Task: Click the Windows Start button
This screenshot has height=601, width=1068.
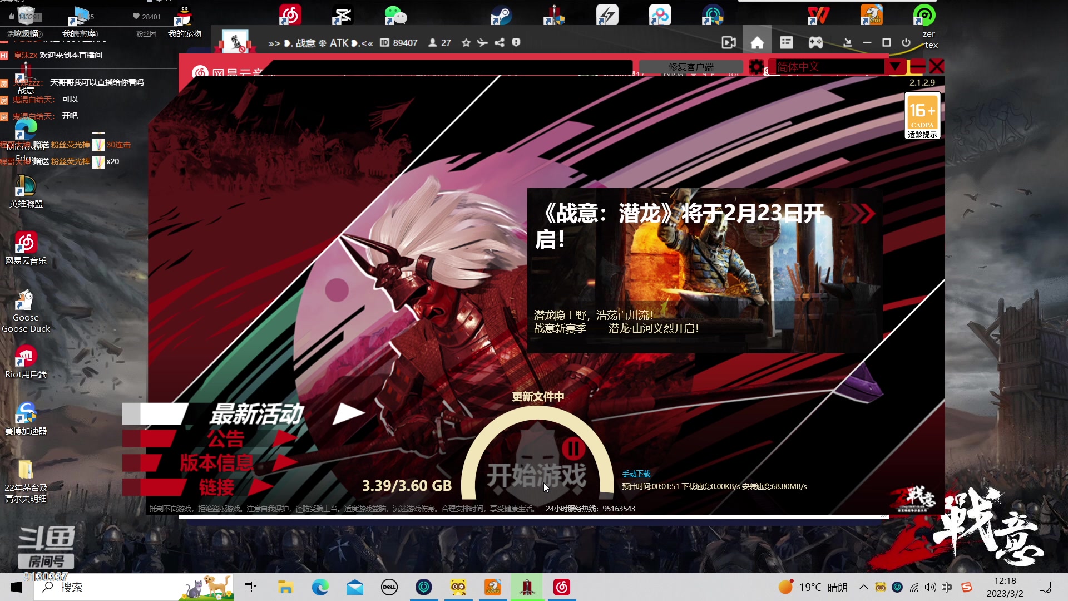Action: [17, 587]
